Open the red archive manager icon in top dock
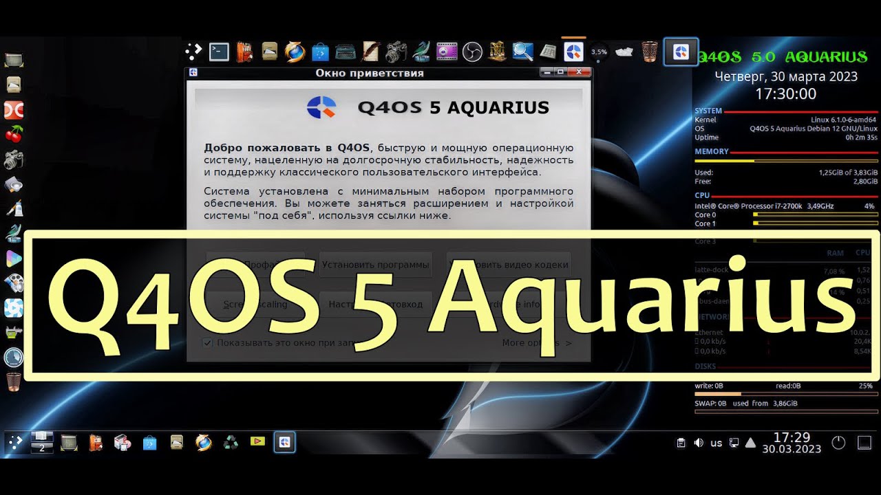This screenshot has height=495, width=881. (x=245, y=52)
